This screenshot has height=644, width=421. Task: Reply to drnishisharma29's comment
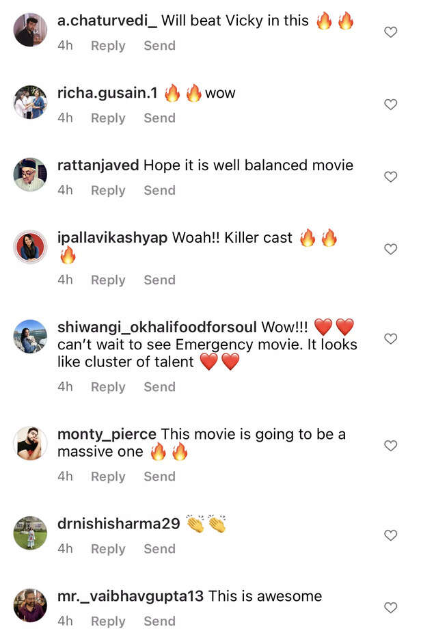point(108,549)
